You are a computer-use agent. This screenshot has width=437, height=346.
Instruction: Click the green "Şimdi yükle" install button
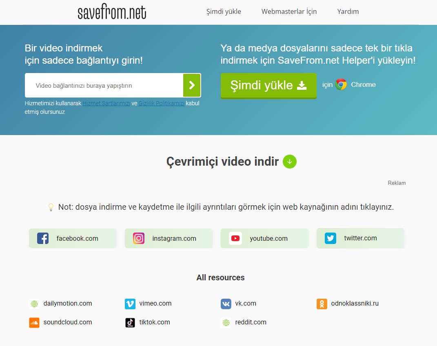coord(268,85)
